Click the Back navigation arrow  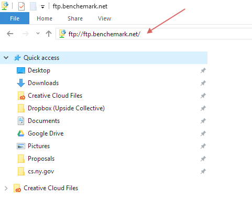(x=10, y=34)
